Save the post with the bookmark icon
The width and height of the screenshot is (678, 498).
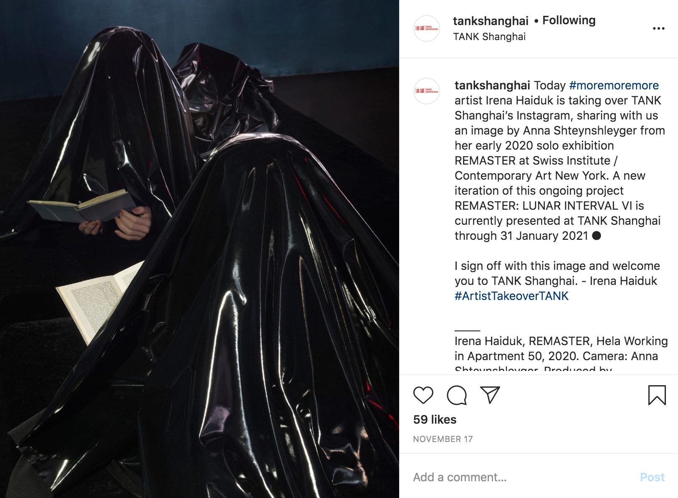(x=657, y=395)
